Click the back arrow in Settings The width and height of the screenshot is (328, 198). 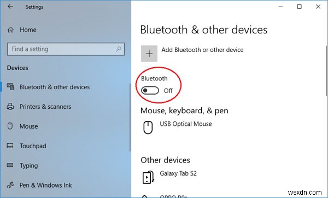10,7
